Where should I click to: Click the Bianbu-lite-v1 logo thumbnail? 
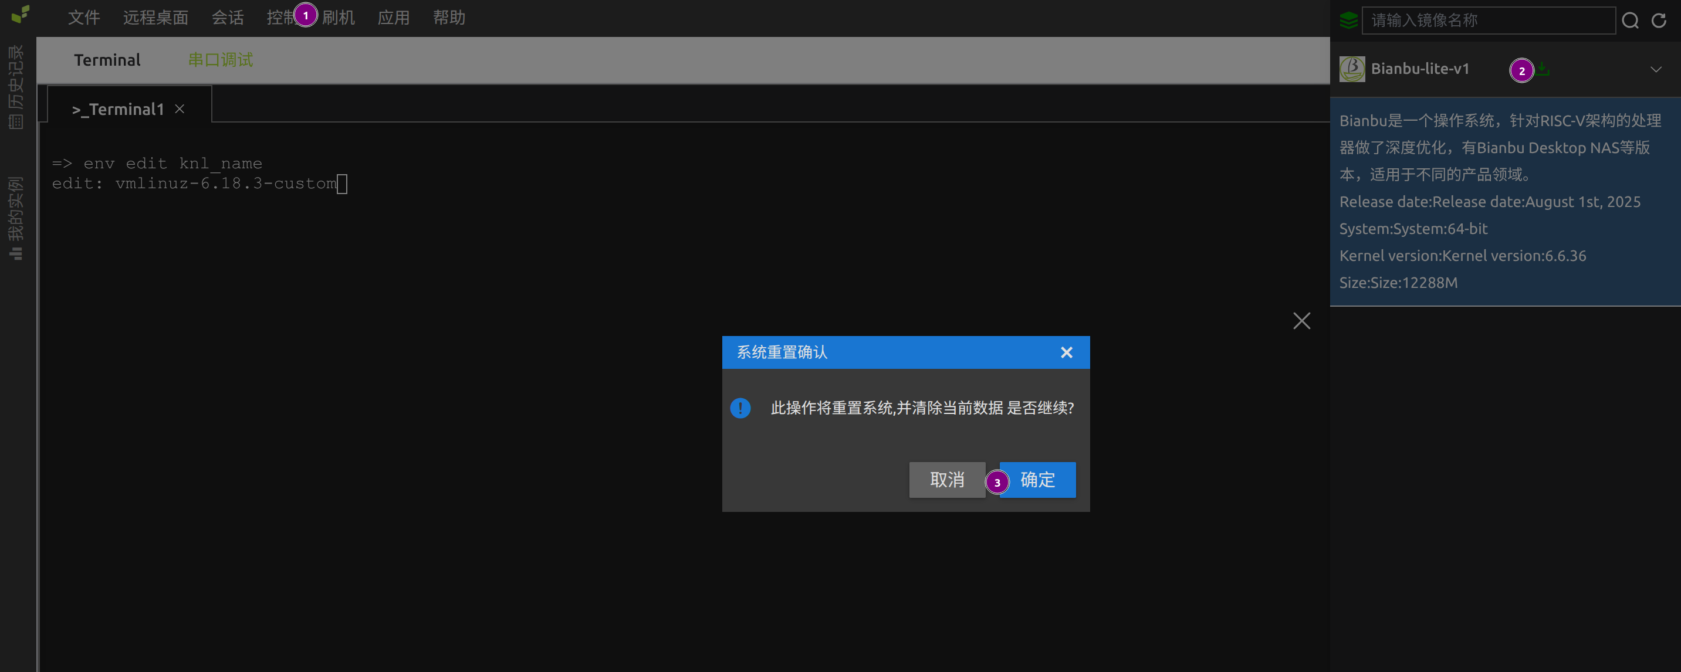(1351, 69)
